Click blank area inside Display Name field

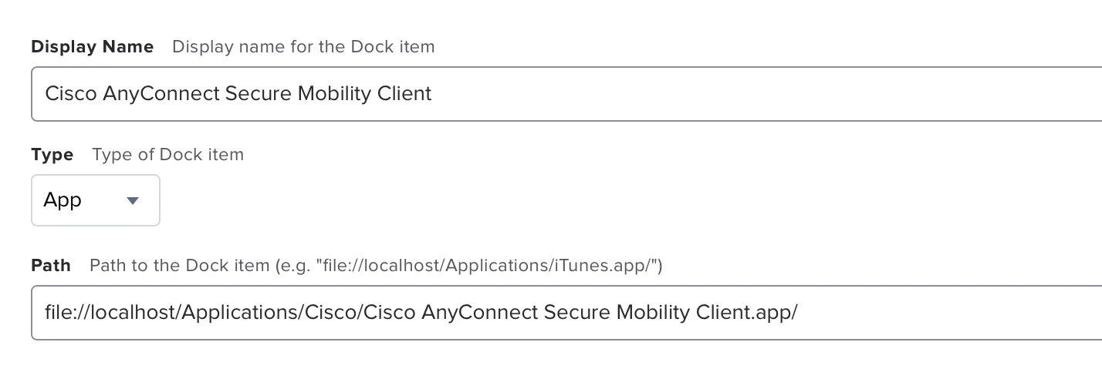click(772, 94)
